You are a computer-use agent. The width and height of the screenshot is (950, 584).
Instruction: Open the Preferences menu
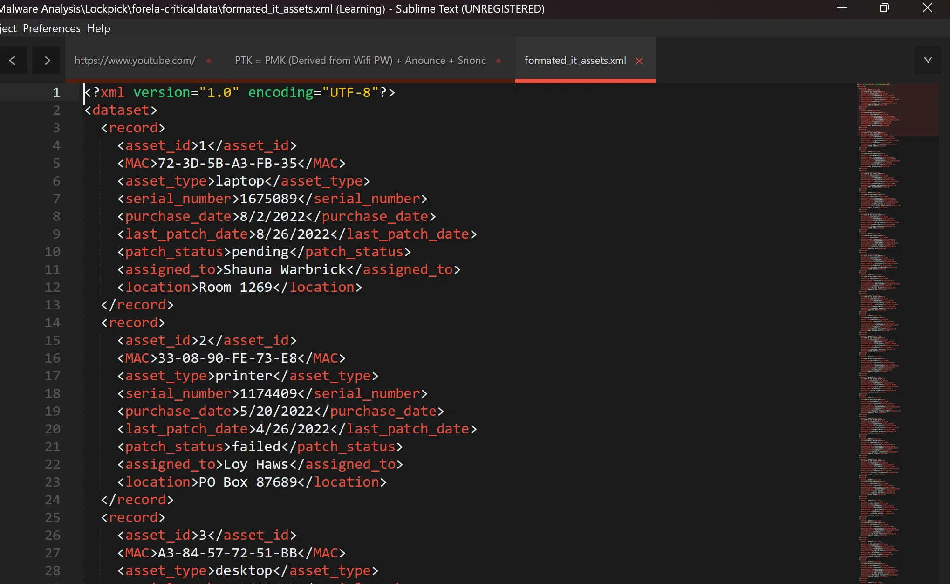click(x=51, y=28)
